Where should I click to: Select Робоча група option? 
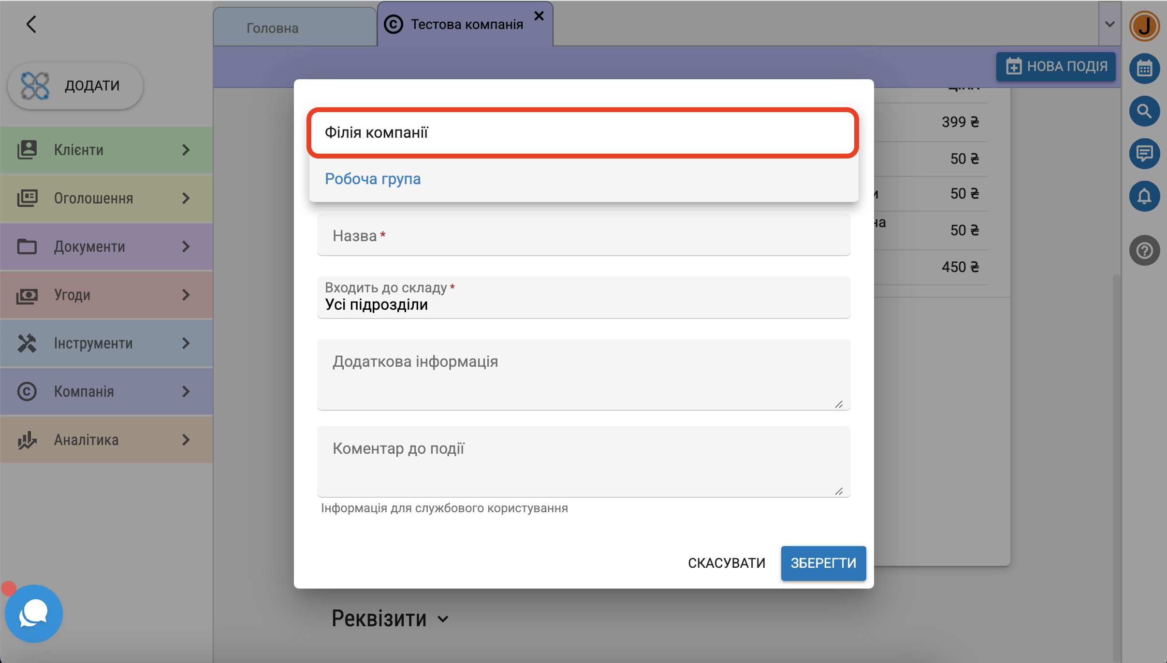click(372, 179)
